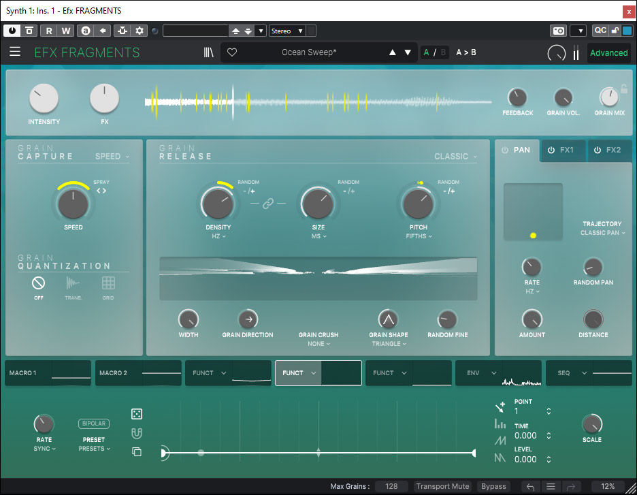Select the Grid quantization icon
The width and height of the screenshot is (637, 495).
click(x=108, y=283)
